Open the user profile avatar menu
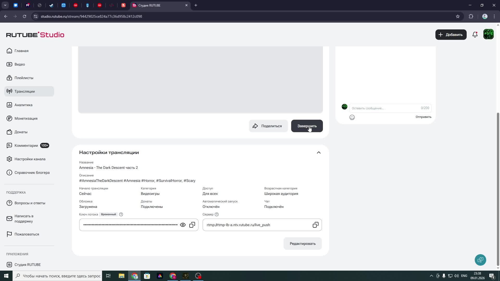 (488, 35)
